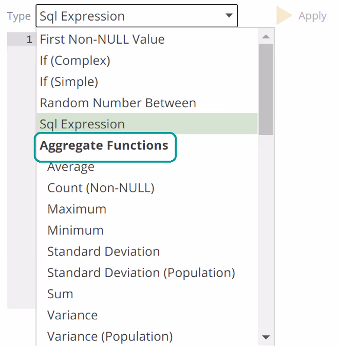The width and height of the screenshot is (338, 346).
Task: Select Variance (Population) option
Action: click(x=110, y=337)
